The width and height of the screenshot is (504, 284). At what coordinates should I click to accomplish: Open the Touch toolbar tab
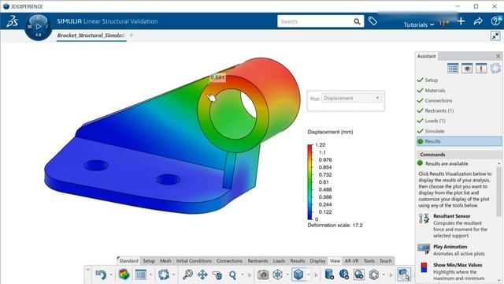click(x=385, y=261)
